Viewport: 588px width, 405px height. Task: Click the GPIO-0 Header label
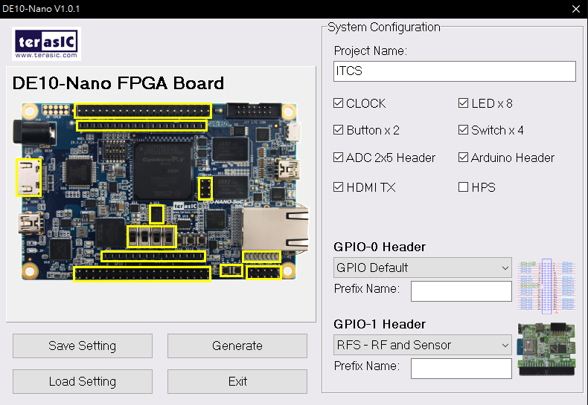click(x=380, y=247)
